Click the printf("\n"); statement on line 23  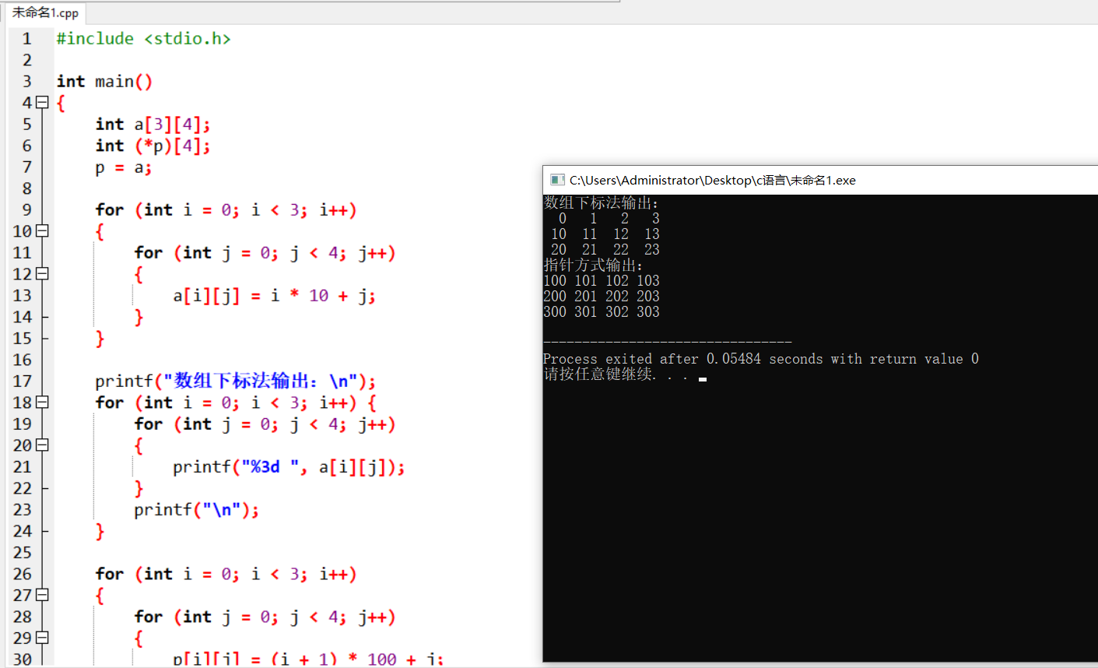tap(196, 509)
